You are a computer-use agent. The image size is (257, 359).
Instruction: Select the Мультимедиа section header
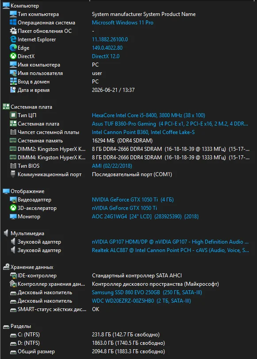click(x=27, y=233)
